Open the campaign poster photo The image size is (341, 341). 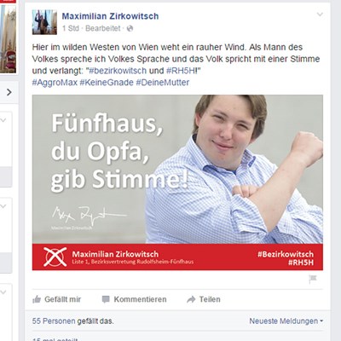point(177,182)
